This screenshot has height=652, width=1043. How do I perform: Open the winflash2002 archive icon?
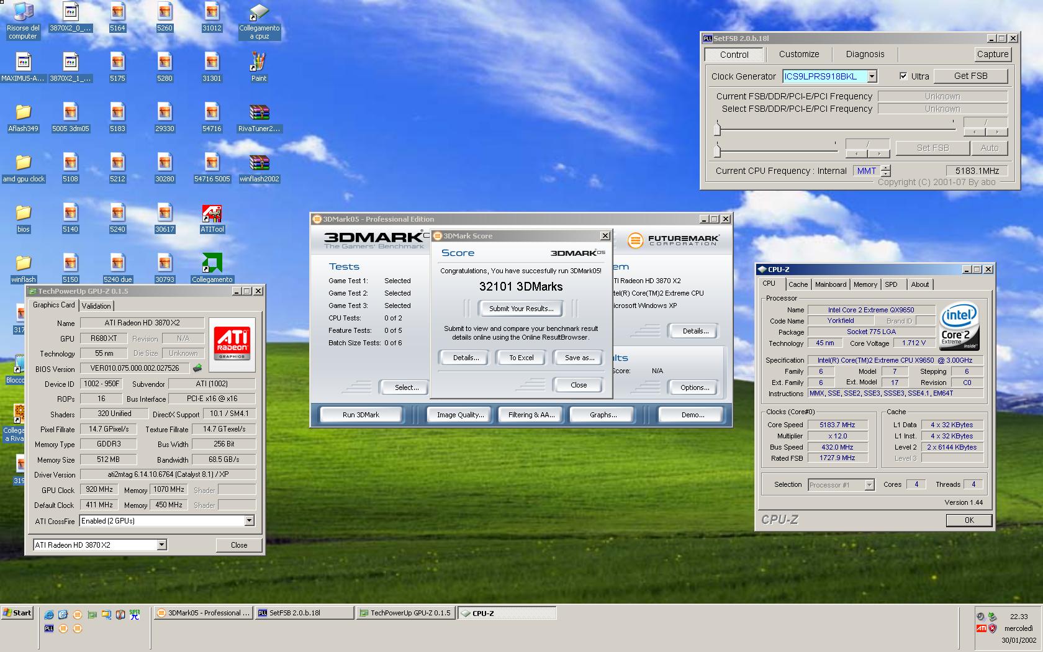point(259,168)
